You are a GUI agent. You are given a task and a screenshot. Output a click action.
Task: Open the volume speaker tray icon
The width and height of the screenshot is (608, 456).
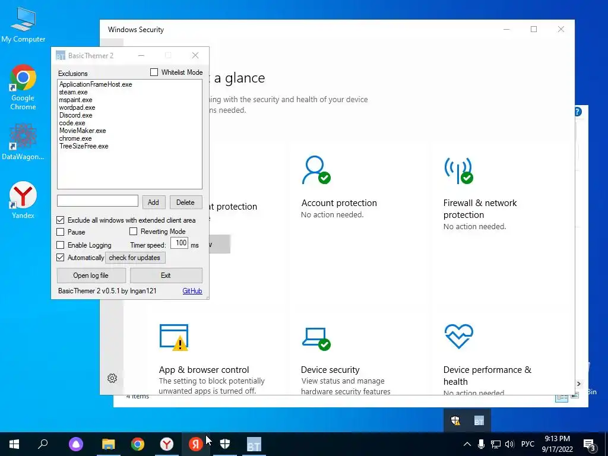(x=509, y=444)
